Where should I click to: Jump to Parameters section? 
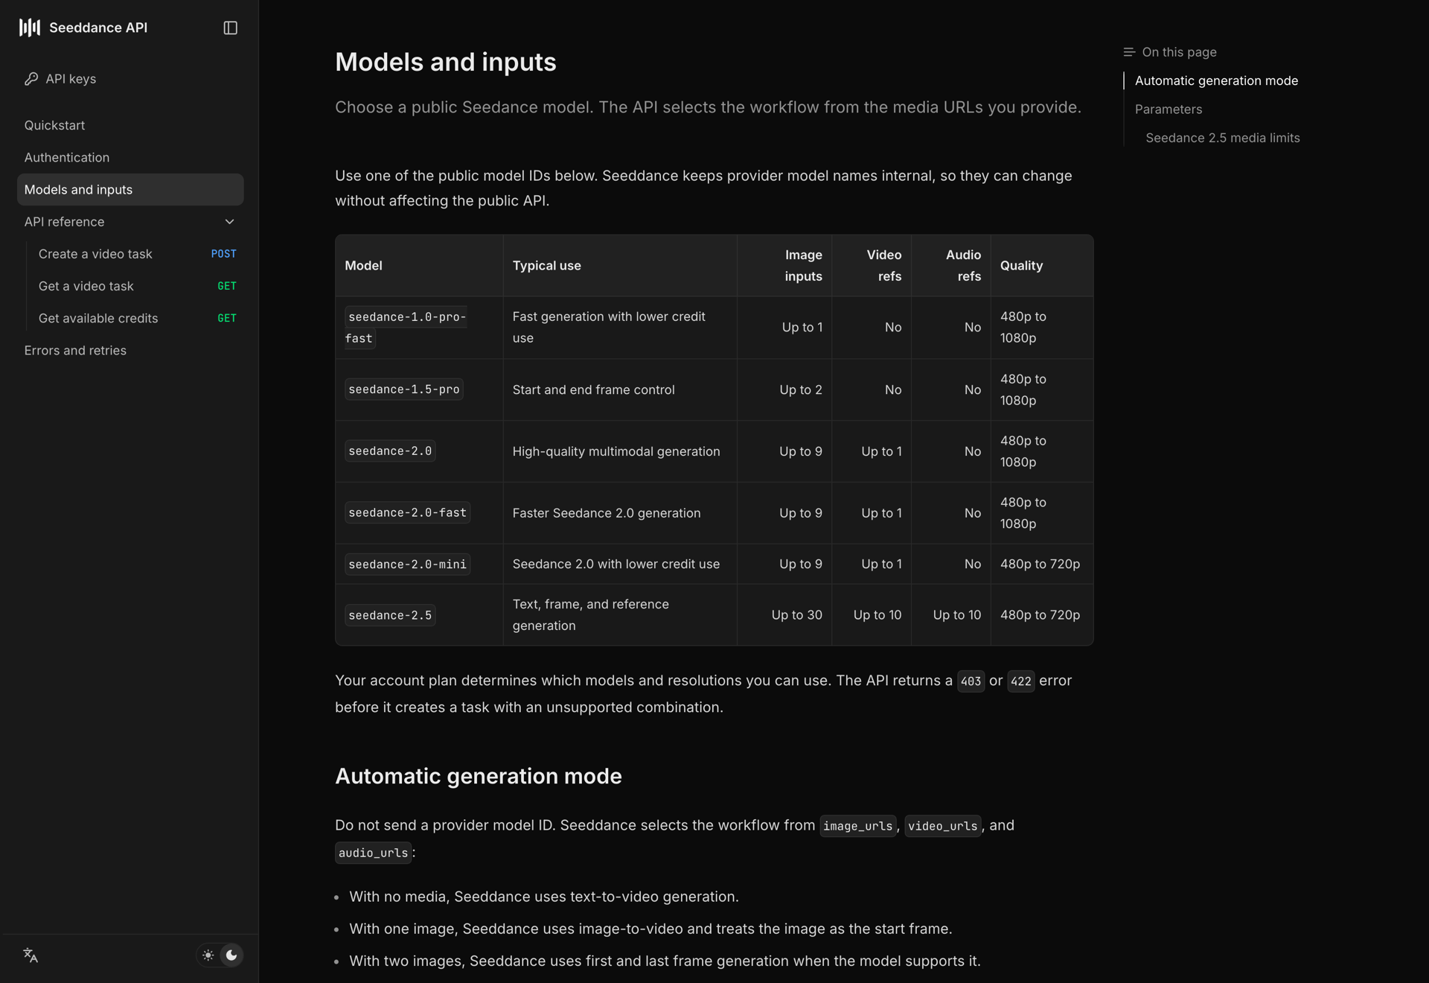point(1169,109)
